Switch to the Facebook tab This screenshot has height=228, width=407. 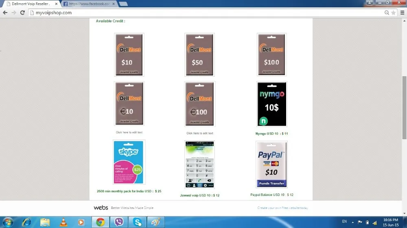pos(89,4)
